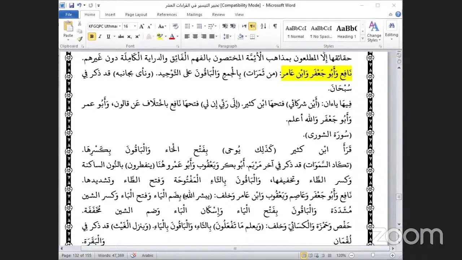Align text right

204,36
